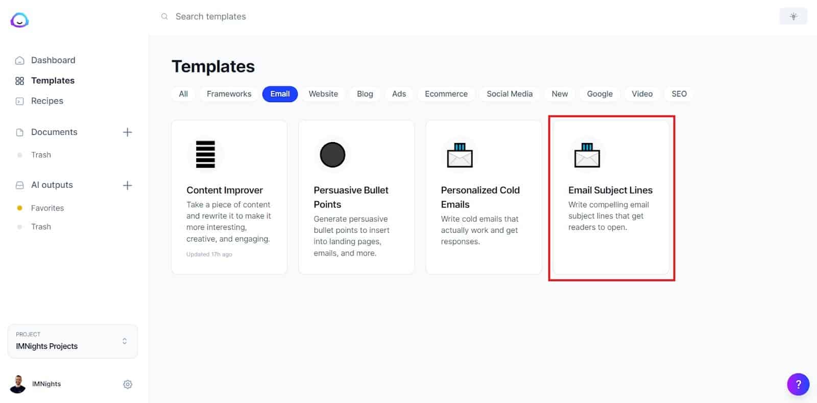Click the Content Improver template icon

205,154
